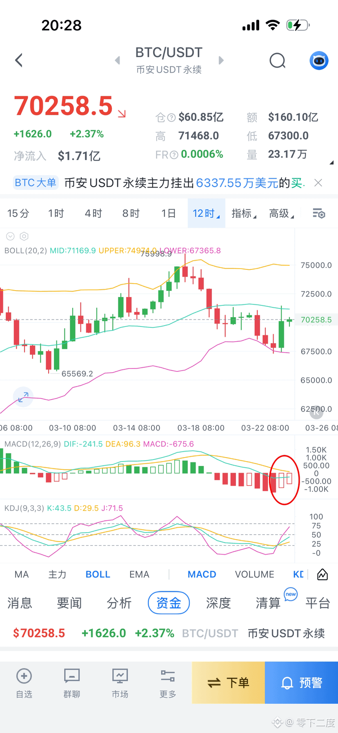Switch to the 分析 tab

click(x=119, y=603)
